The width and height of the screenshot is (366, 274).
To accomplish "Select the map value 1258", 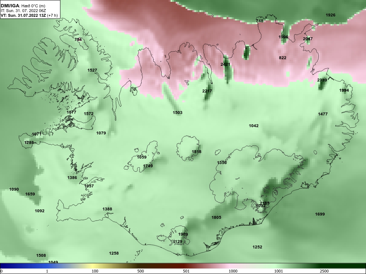I will (114, 253).
